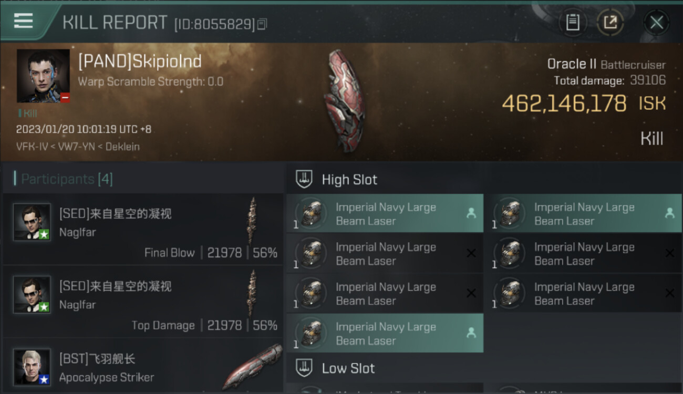Copy the kill report ID
The width and height of the screenshot is (683, 394).
[262, 24]
